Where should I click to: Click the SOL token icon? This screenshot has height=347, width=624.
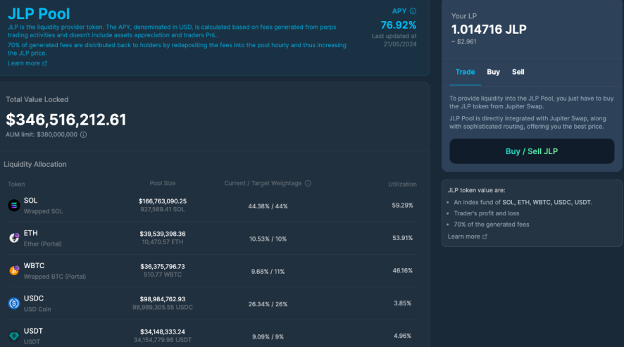(x=14, y=206)
